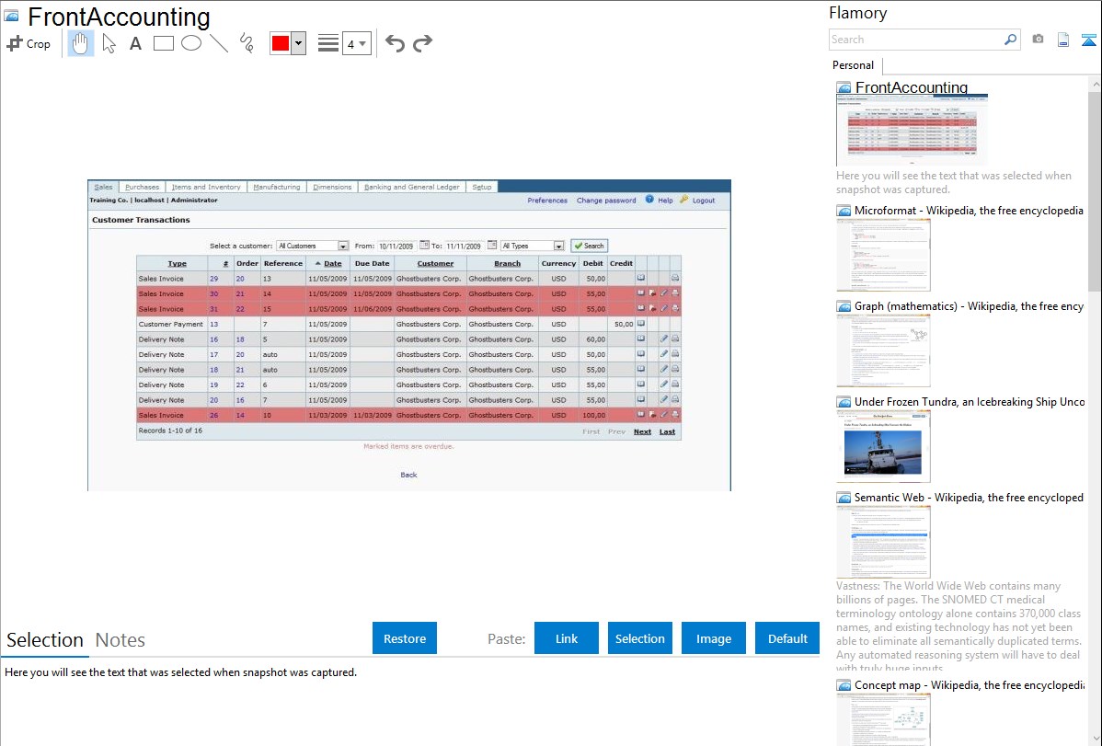Switch to the Notes tab
The width and height of the screenshot is (1102, 746).
pos(121,640)
